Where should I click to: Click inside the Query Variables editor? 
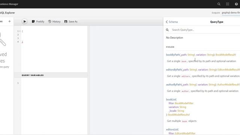point(54,106)
